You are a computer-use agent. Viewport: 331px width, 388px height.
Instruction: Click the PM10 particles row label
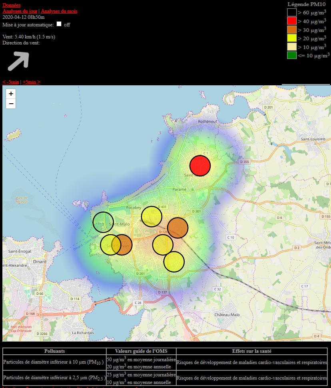pos(53,362)
